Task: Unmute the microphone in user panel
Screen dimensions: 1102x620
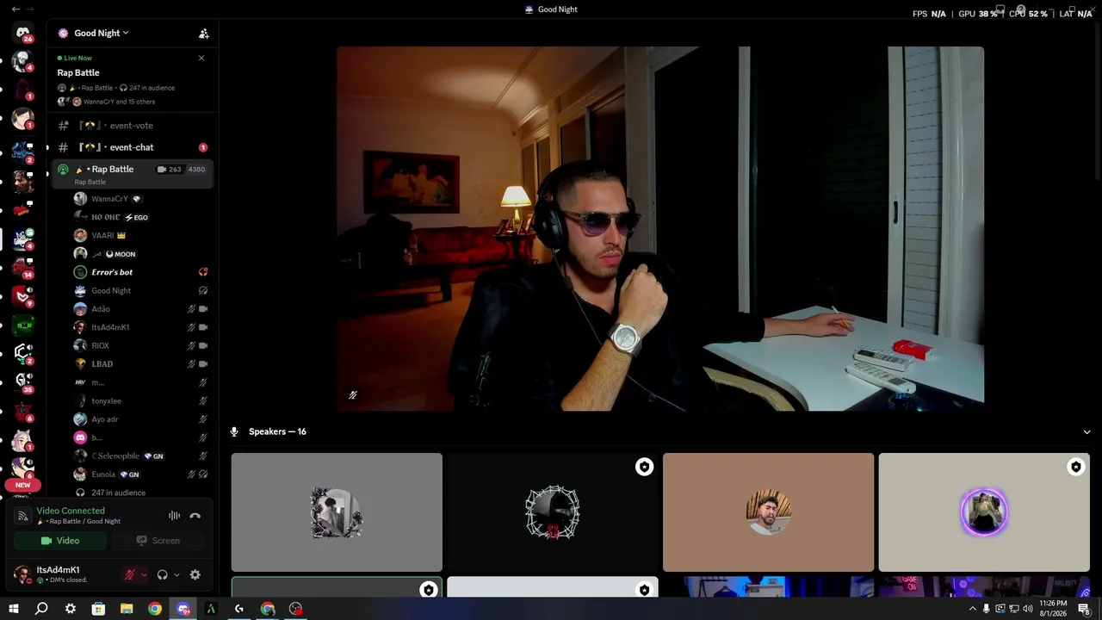Action: click(x=129, y=574)
